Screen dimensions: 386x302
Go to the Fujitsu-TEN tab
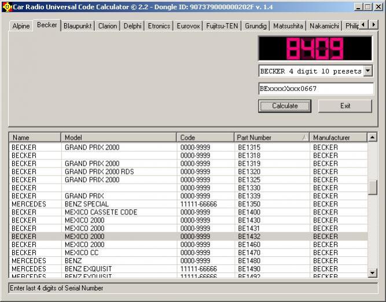pos(223,26)
